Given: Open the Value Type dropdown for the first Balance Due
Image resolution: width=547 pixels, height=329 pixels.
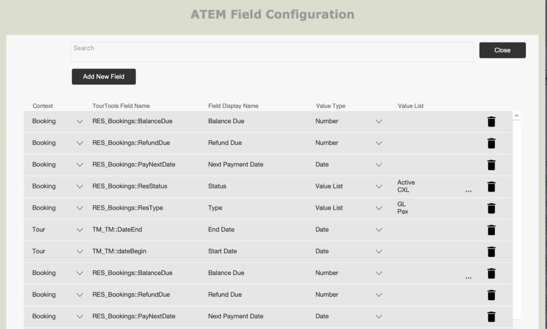Looking at the screenshot, I should [x=379, y=122].
